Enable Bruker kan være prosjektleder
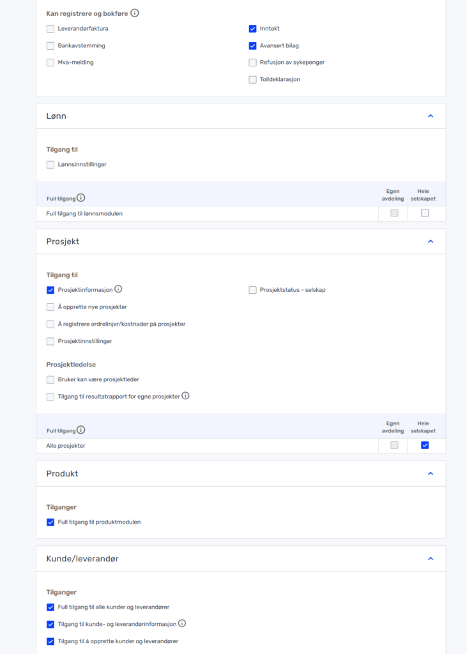This screenshot has width=467, height=654. pos(50,379)
